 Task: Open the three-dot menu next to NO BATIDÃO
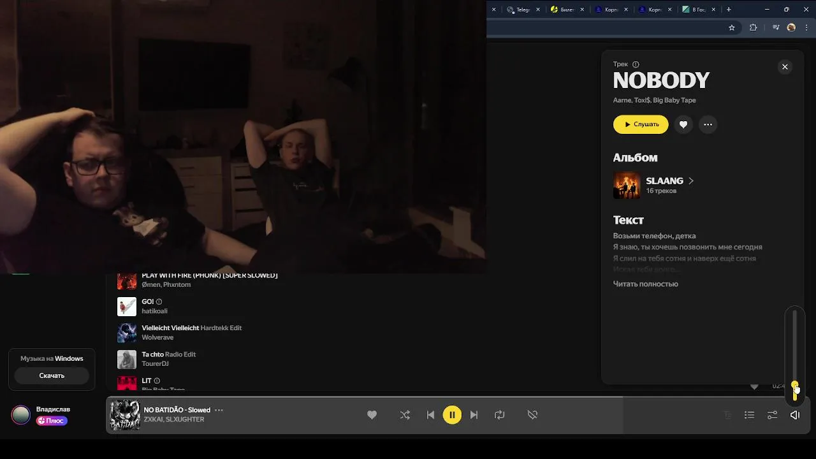tap(219, 410)
